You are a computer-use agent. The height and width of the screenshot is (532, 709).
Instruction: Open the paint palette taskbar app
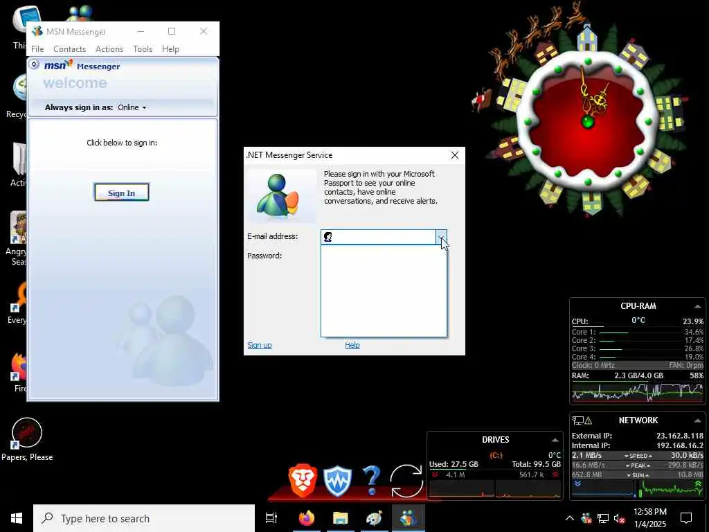pos(374,518)
